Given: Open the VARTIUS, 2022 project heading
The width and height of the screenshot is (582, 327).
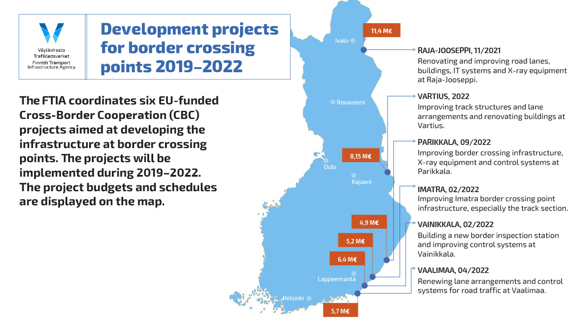Looking at the screenshot, I should pyautogui.click(x=443, y=97).
